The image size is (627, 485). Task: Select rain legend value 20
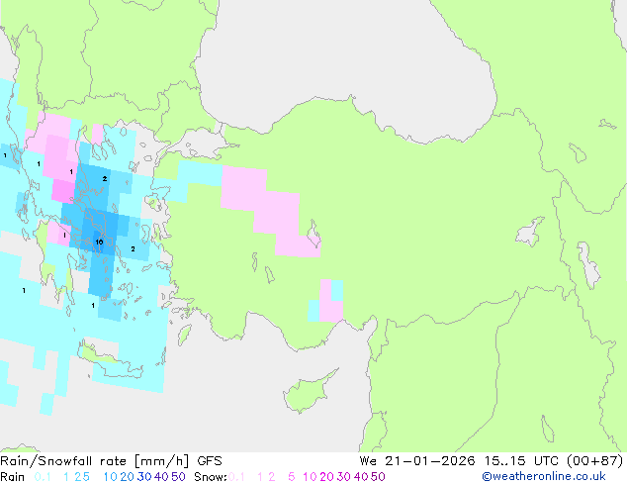click(127, 477)
